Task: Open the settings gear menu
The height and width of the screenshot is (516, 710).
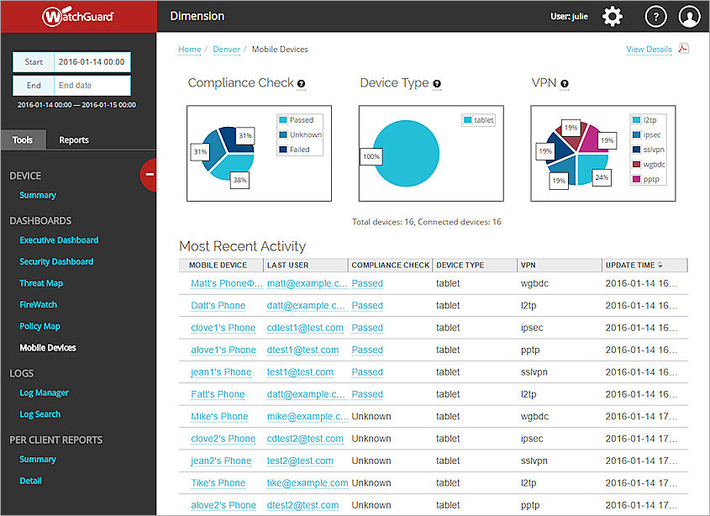Action: pos(613,16)
